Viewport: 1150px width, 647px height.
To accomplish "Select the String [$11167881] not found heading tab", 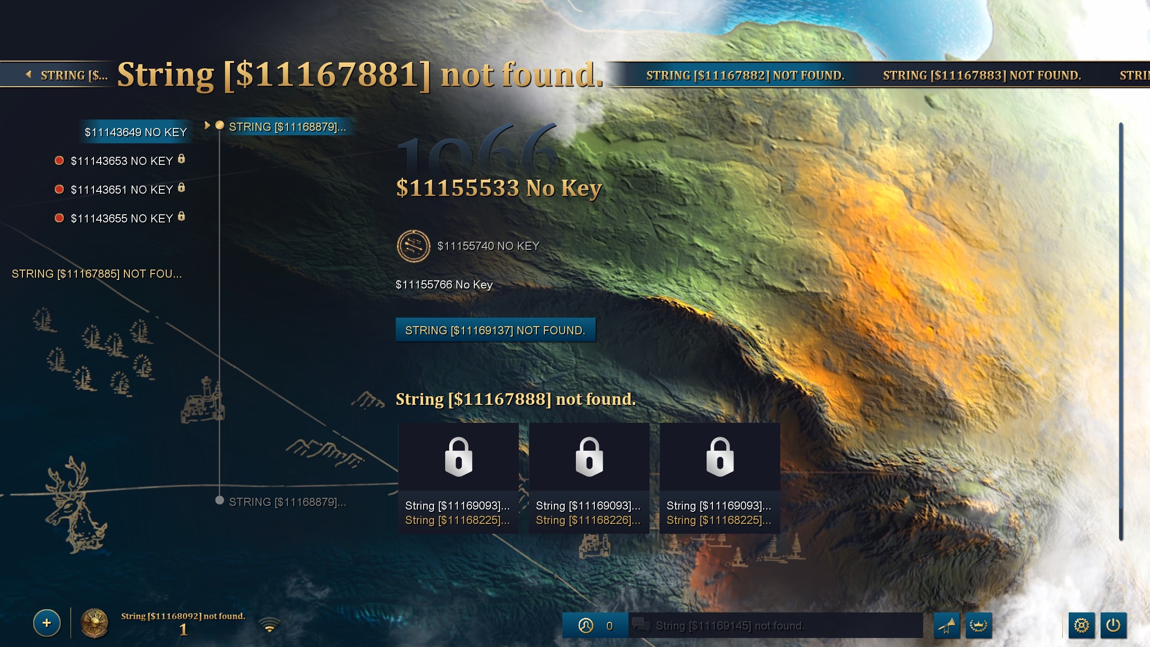I will click(360, 75).
